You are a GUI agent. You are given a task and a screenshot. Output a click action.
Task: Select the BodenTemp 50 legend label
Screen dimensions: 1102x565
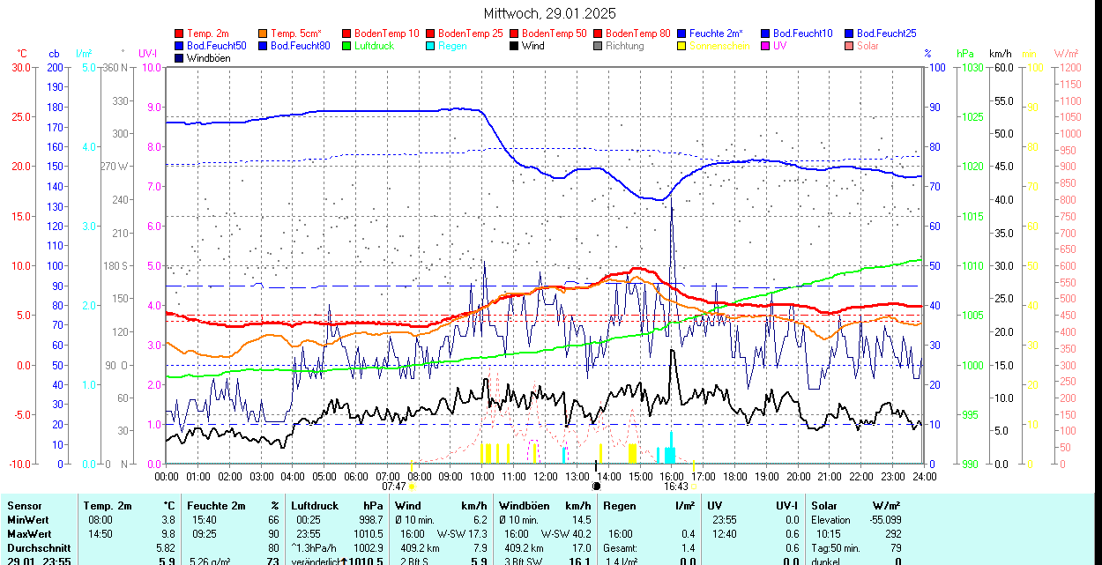pos(554,33)
